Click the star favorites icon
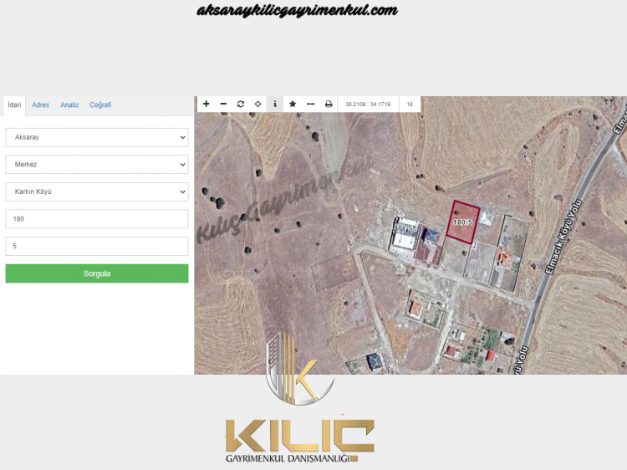 point(293,104)
